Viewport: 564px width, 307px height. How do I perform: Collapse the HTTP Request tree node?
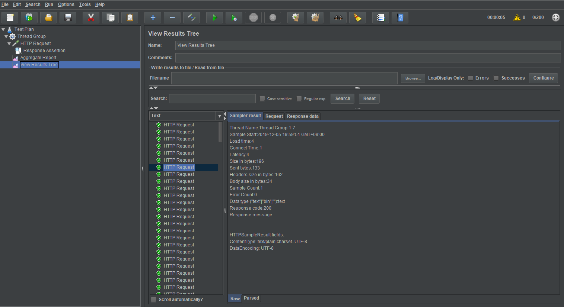pyautogui.click(x=9, y=43)
